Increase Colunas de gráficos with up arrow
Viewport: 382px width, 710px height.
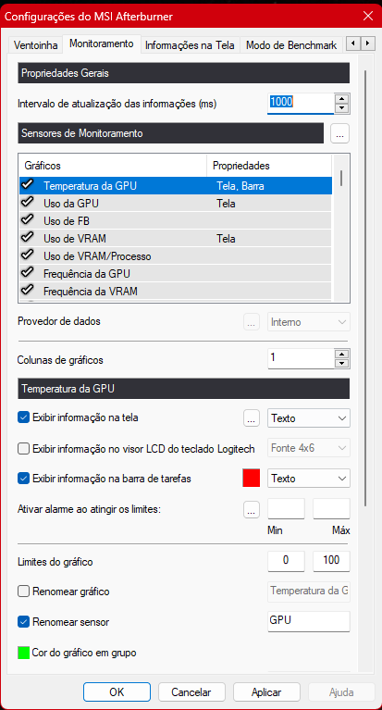tap(342, 355)
